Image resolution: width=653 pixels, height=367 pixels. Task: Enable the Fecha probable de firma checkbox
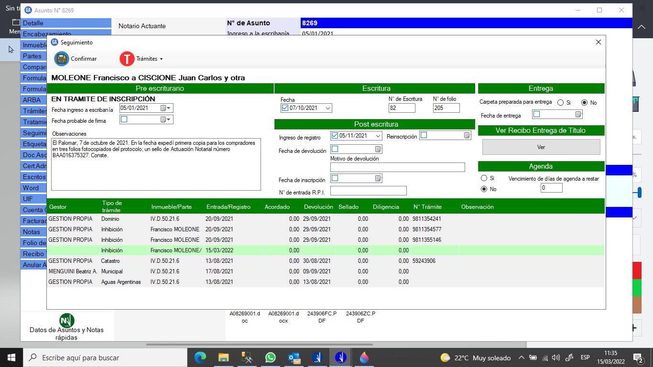tap(124, 119)
